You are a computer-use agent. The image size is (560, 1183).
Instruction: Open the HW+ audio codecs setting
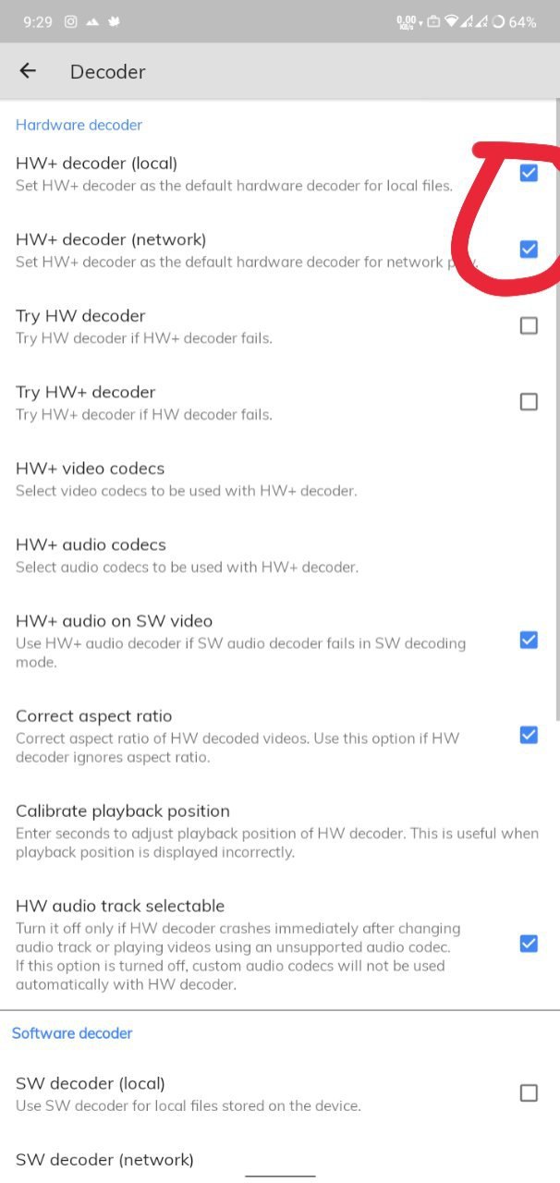click(280, 555)
